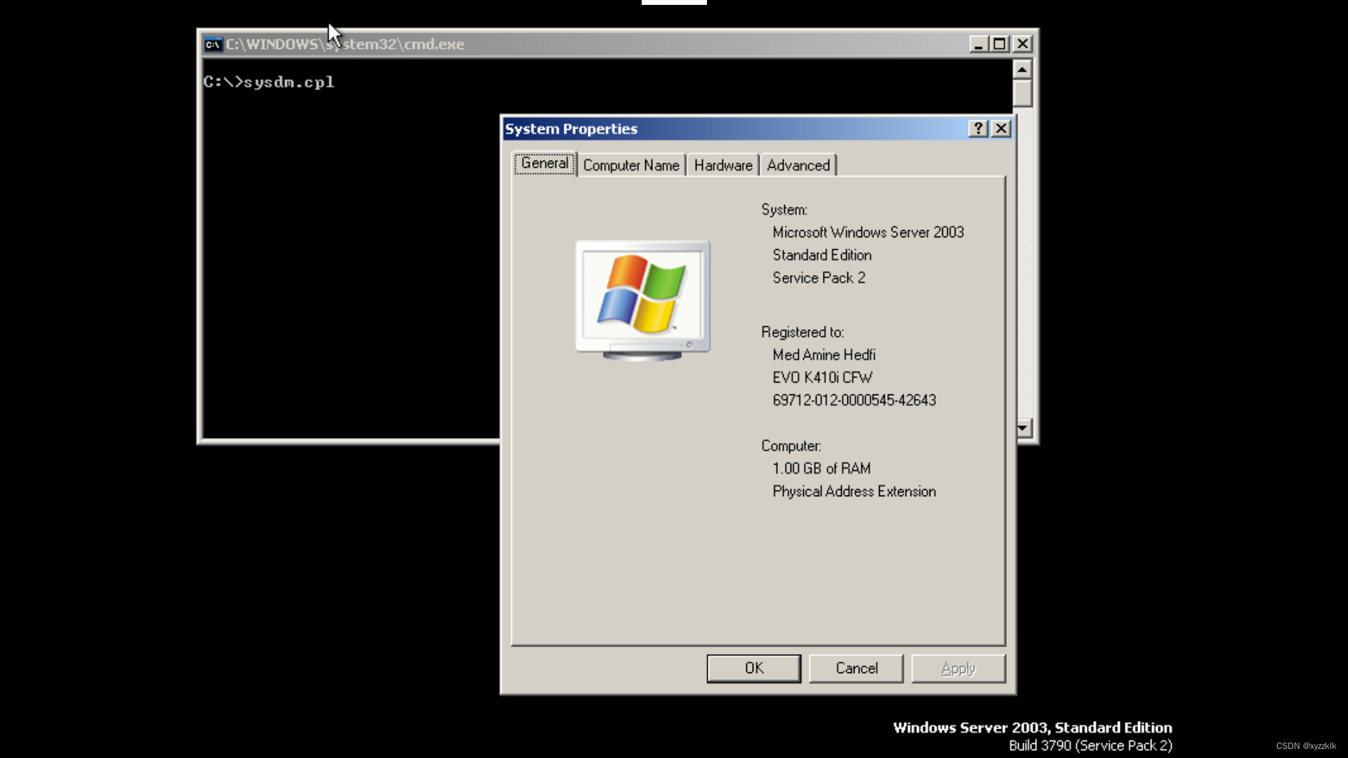Image resolution: width=1348 pixels, height=758 pixels.
Task: Select the Hardware tab in System Properties
Action: point(722,165)
